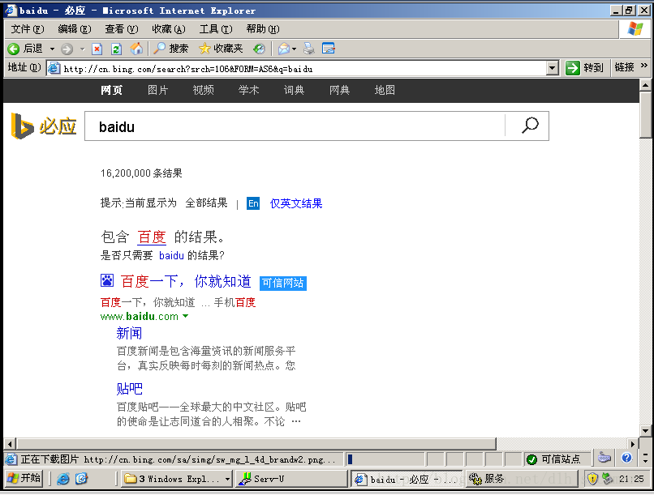Click the IE Back arrow icon
Image resolution: width=654 pixels, height=495 pixels.
13,49
